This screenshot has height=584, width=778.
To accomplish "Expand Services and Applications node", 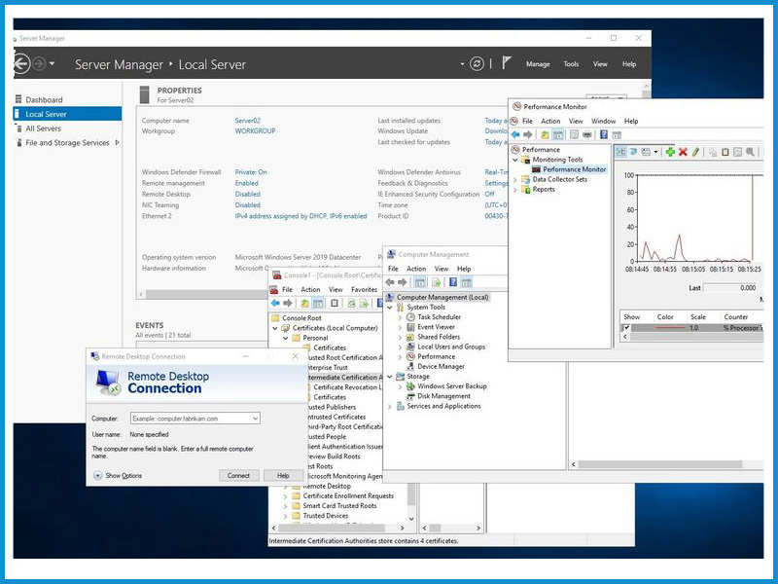I will coord(390,407).
